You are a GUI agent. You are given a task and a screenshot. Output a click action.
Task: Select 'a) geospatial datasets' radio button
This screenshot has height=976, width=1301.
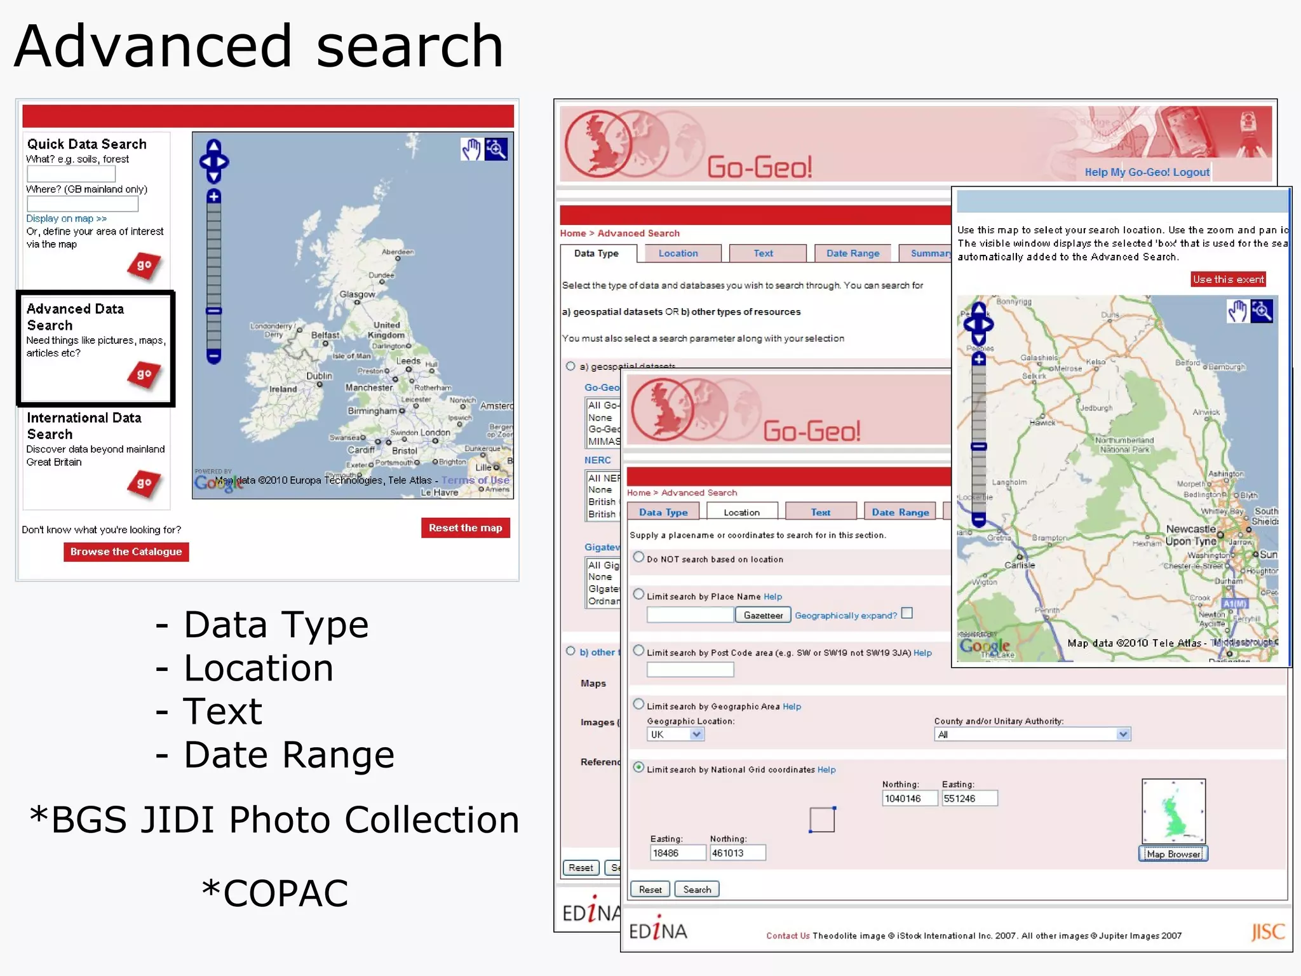click(x=570, y=366)
